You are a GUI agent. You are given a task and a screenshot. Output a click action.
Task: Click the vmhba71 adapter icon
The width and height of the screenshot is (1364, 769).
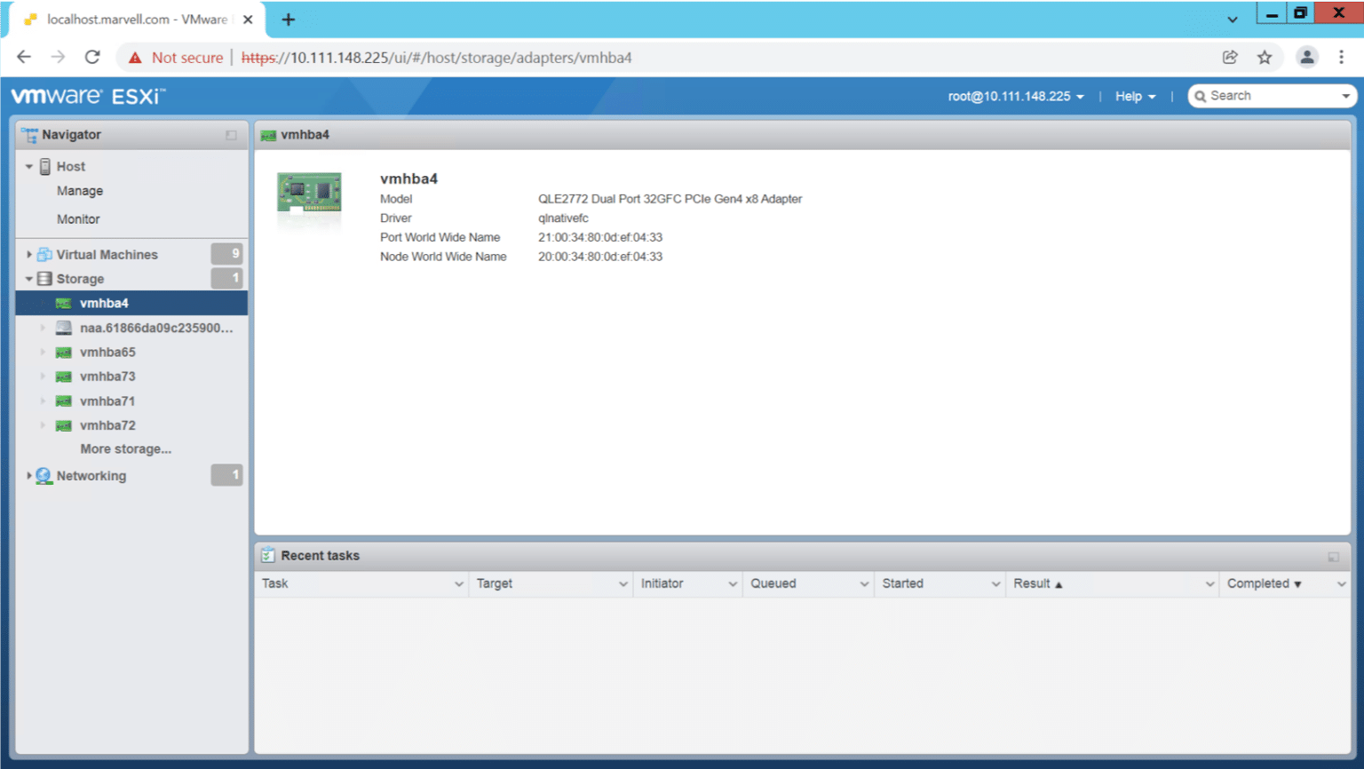click(x=64, y=401)
